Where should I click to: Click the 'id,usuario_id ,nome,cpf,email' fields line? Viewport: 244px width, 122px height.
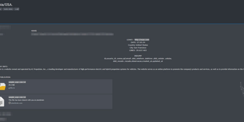[138, 59]
